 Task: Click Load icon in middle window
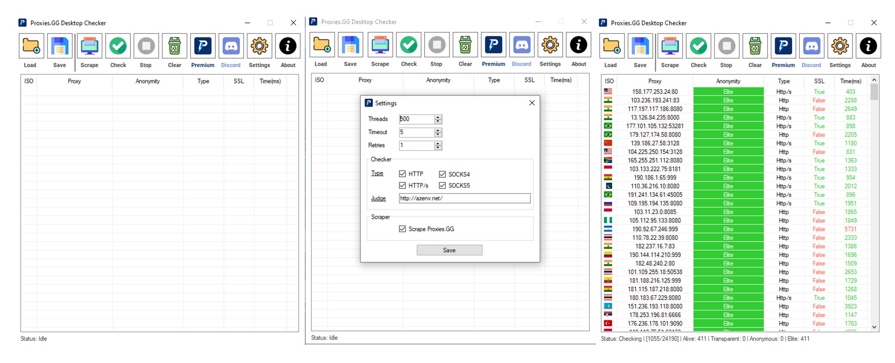(x=322, y=45)
